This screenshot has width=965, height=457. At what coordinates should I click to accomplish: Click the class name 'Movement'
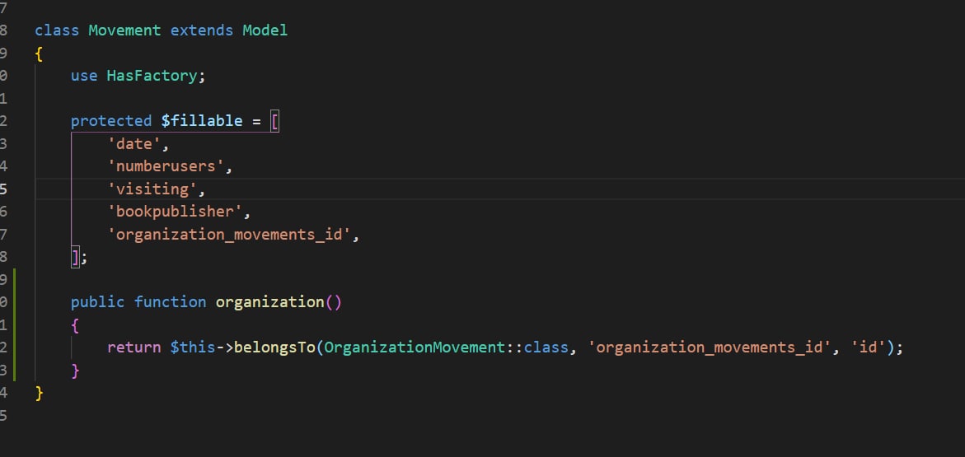[125, 30]
